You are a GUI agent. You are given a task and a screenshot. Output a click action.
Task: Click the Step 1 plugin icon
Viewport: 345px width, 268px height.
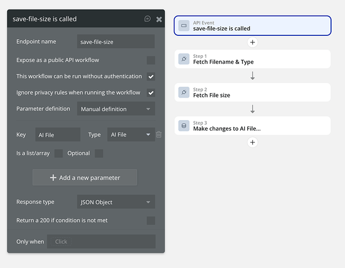183,59
